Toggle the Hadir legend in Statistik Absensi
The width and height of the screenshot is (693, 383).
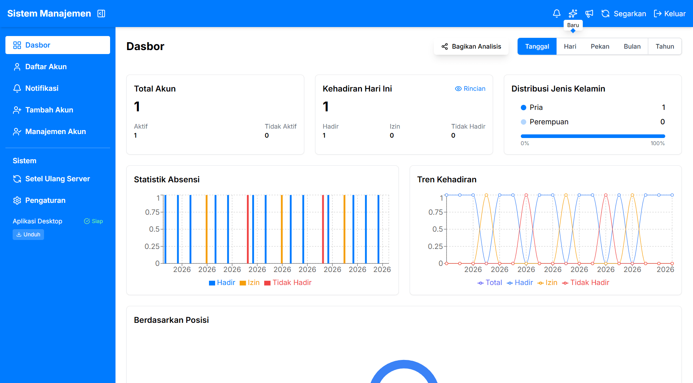(222, 282)
